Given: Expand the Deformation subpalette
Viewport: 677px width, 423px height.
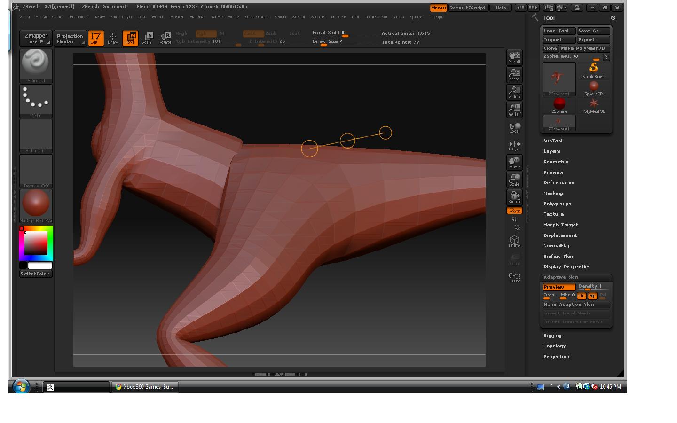Looking at the screenshot, I should 559,183.
